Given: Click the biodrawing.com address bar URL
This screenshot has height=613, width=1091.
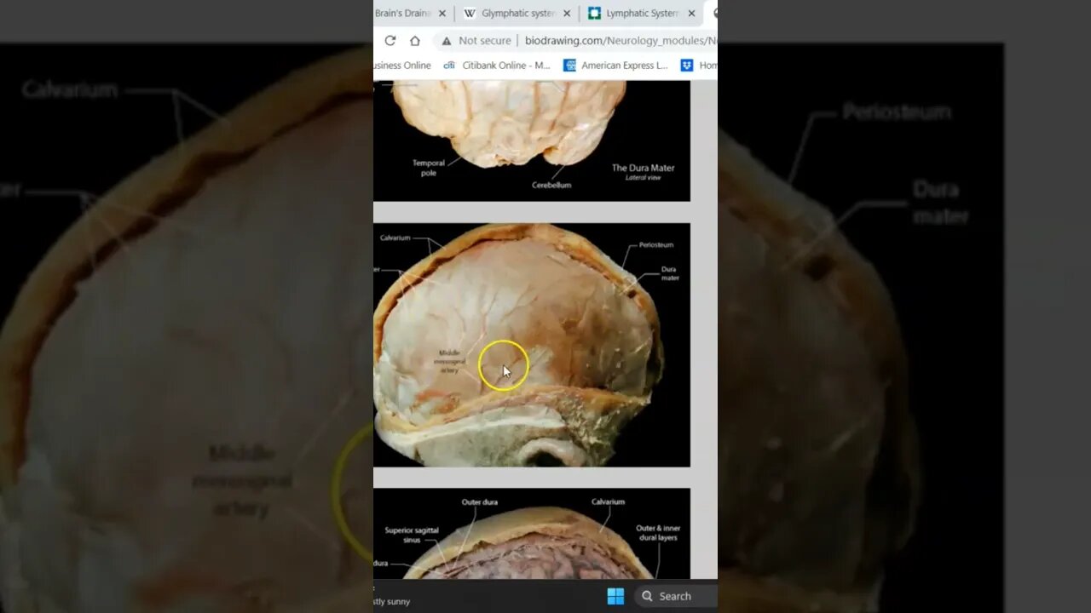Looking at the screenshot, I should [x=621, y=40].
